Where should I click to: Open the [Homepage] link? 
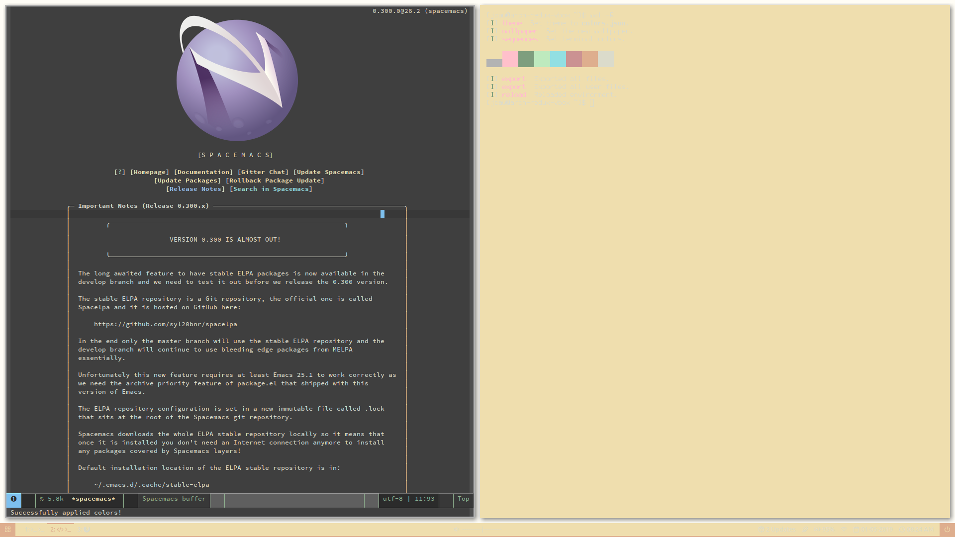[x=150, y=172]
